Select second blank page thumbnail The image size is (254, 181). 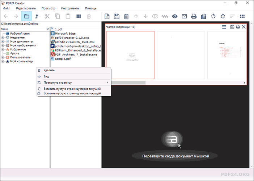tap(181, 55)
